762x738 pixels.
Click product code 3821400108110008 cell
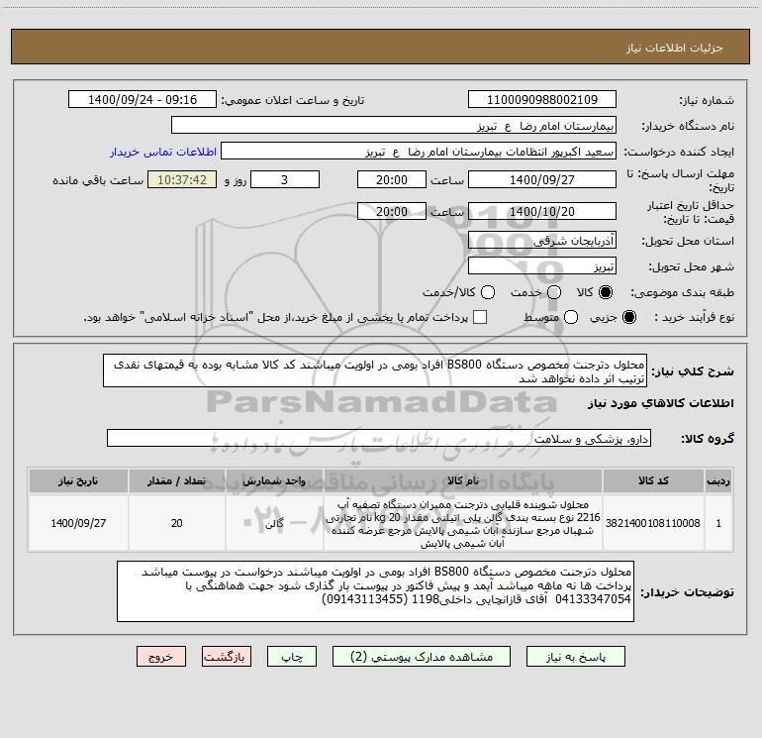click(653, 523)
